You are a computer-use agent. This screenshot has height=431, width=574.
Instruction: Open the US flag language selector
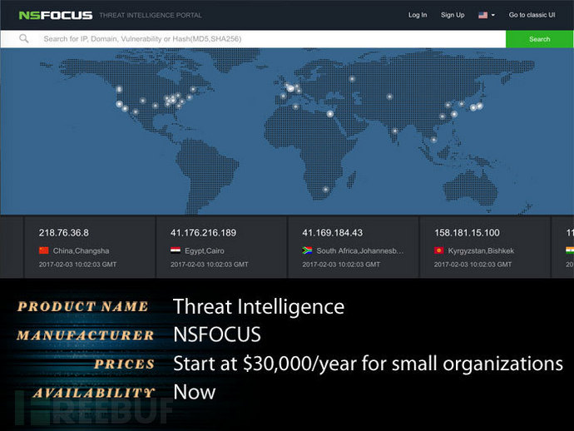[487, 15]
